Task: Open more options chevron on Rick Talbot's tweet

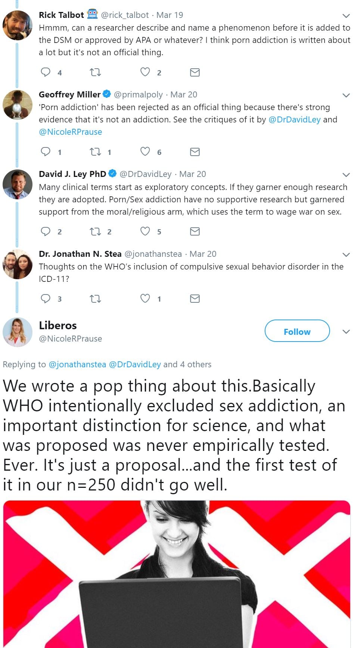Action: (x=346, y=16)
